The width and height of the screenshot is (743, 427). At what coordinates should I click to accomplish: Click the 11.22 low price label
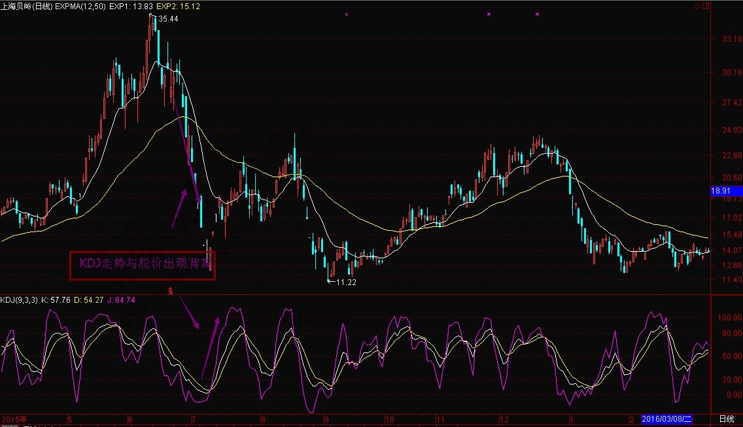click(x=347, y=282)
